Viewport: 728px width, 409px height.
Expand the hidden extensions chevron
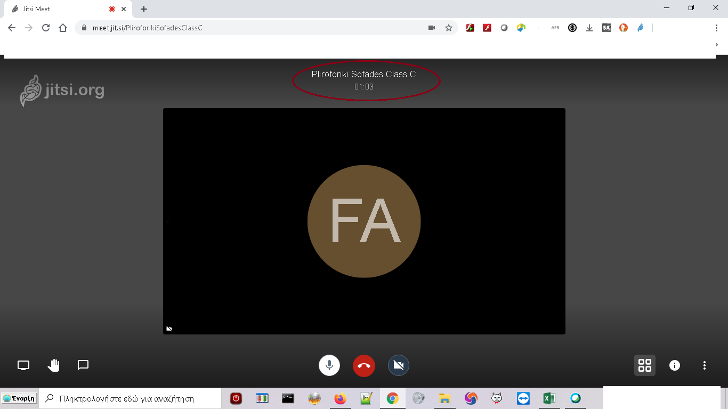point(717,45)
